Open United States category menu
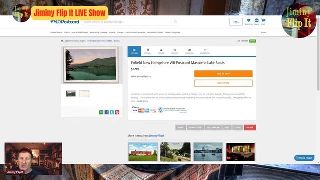 click(56, 32)
